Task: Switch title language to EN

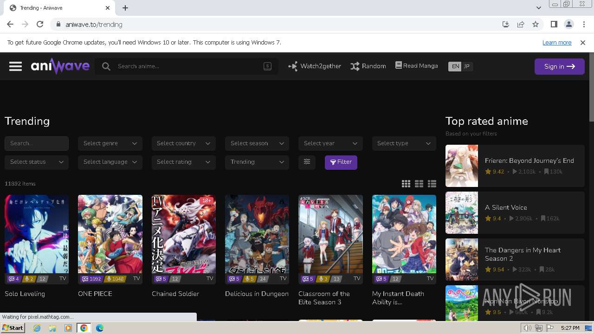Action: pos(455,66)
